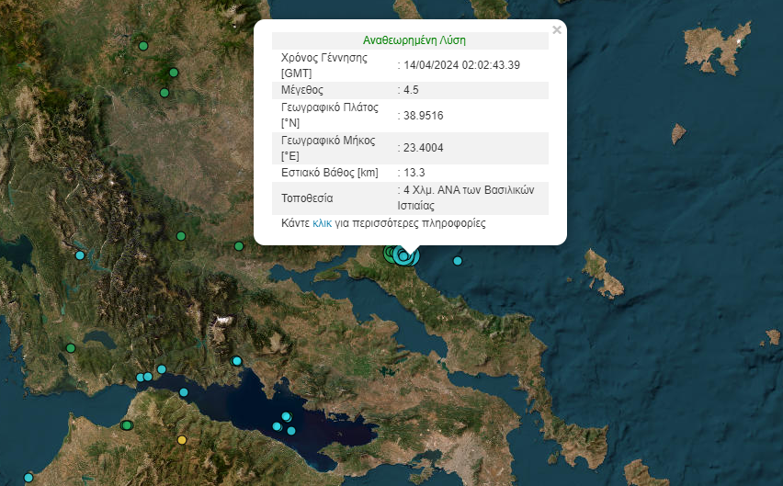Screen dimensions: 783x486
Task: Click the magnitude value 4.5 in the popup
Action: [x=413, y=90]
